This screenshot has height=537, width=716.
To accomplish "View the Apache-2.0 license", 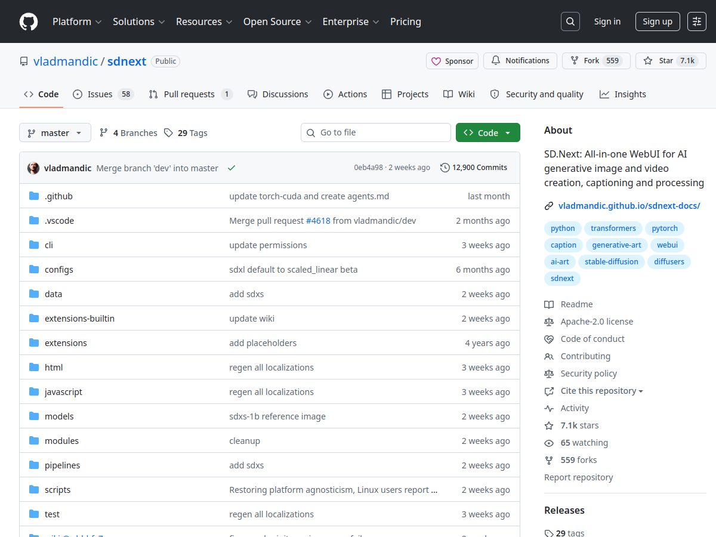I will tap(596, 321).
